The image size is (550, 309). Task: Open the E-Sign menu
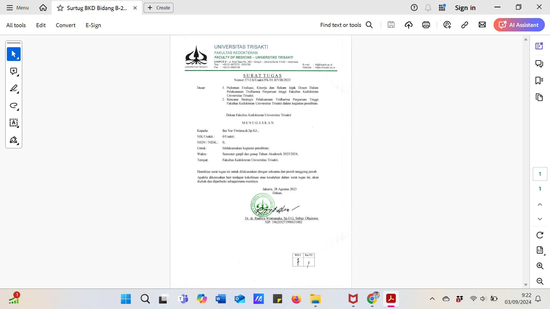93,25
